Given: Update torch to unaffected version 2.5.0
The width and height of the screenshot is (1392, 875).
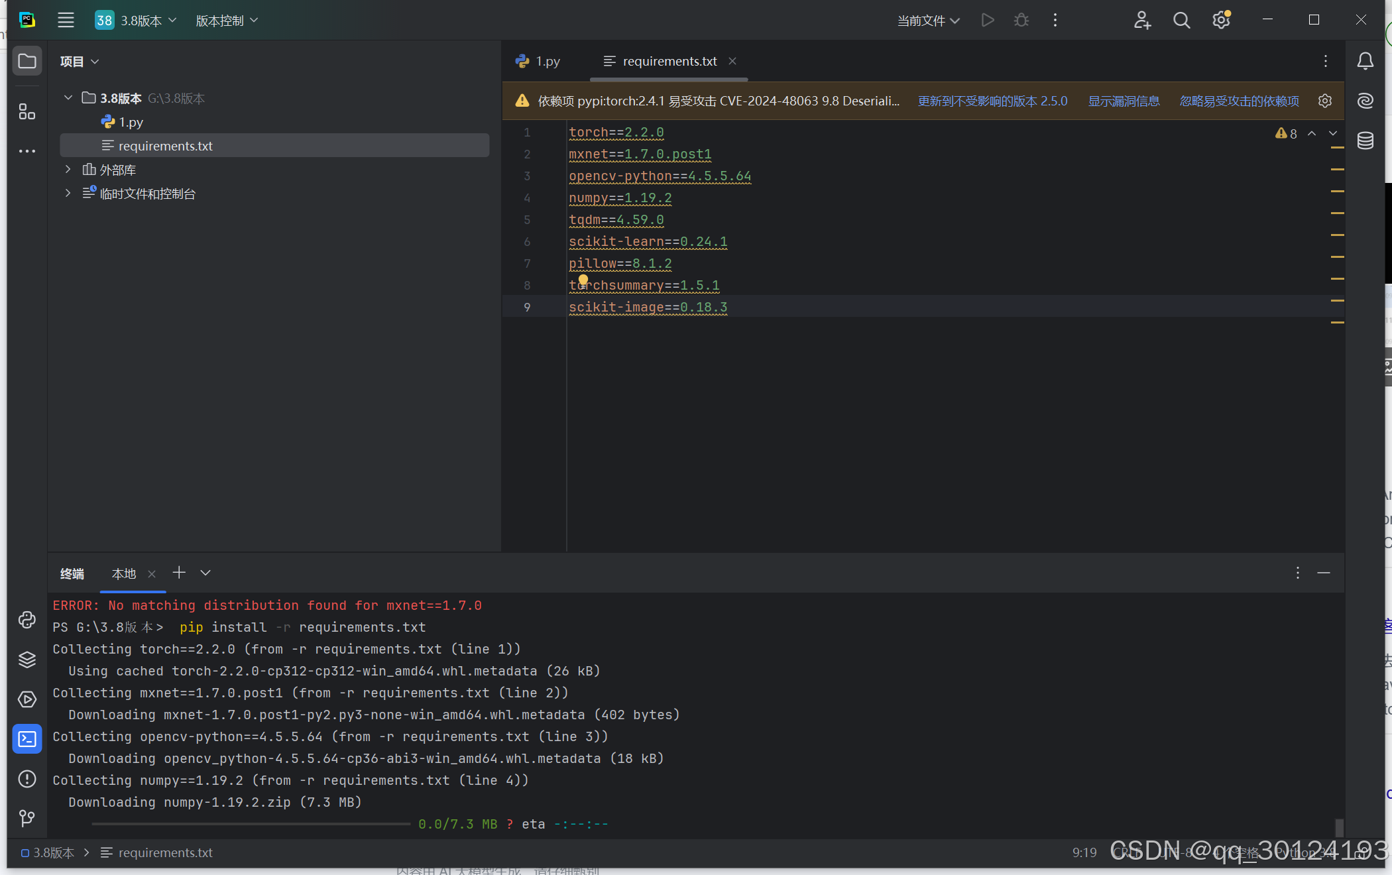Looking at the screenshot, I should coord(992,101).
